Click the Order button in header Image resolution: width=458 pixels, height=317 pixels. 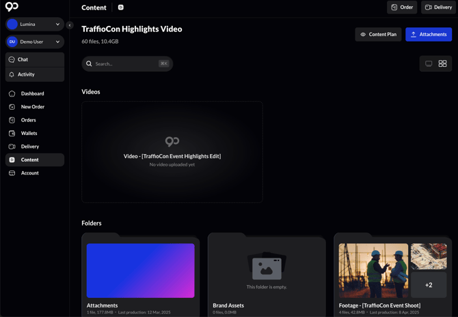pos(402,7)
